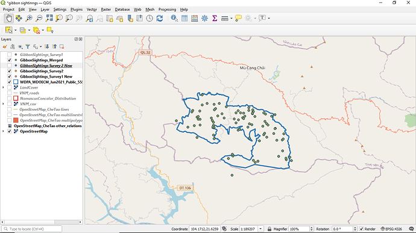Open the attribute table icon
Viewport: 416px width, 233px height.
pyautogui.click(x=184, y=18)
